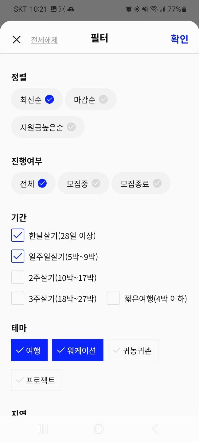Filter by 모집중 status
This screenshot has height=442, width=199.
click(83, 184)
